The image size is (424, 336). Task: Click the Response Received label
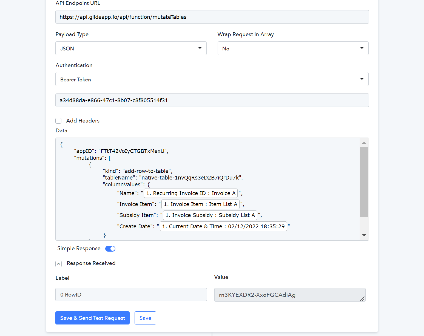(x=91, y=263)
